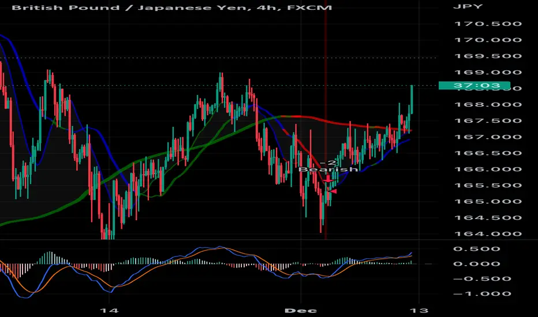538x317 pixels.
Task: Click the 169.000 price axis label
Action: point(488,72)
